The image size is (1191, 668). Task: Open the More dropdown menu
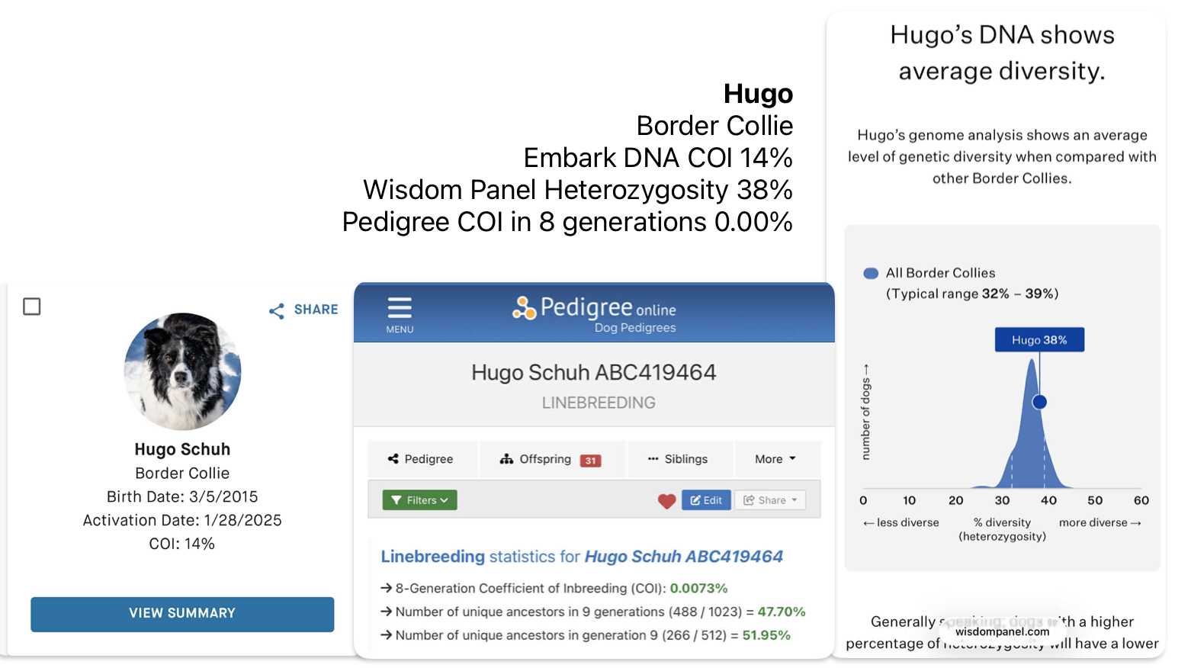click(x=775, y=459)
